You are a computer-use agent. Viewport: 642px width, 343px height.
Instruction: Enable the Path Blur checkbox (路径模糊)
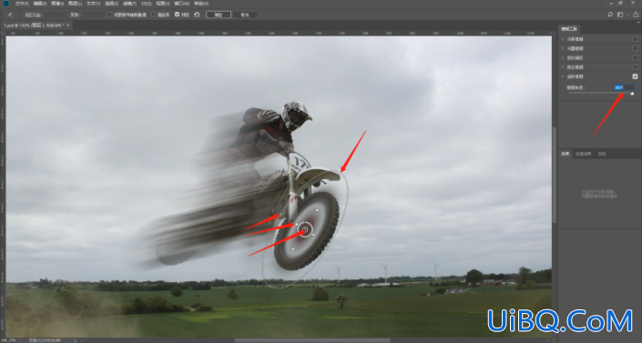pos(635,67)
